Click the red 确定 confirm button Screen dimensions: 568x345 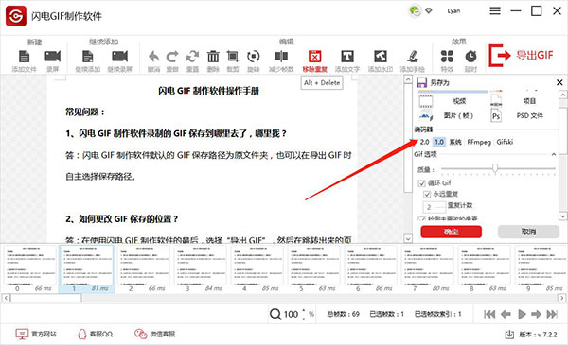(x=451, y=232)
